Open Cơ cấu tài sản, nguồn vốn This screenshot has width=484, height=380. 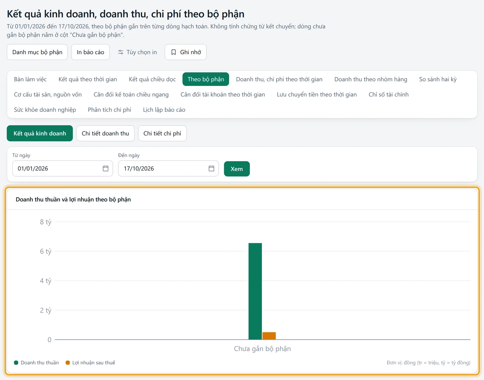click(48, 94)
